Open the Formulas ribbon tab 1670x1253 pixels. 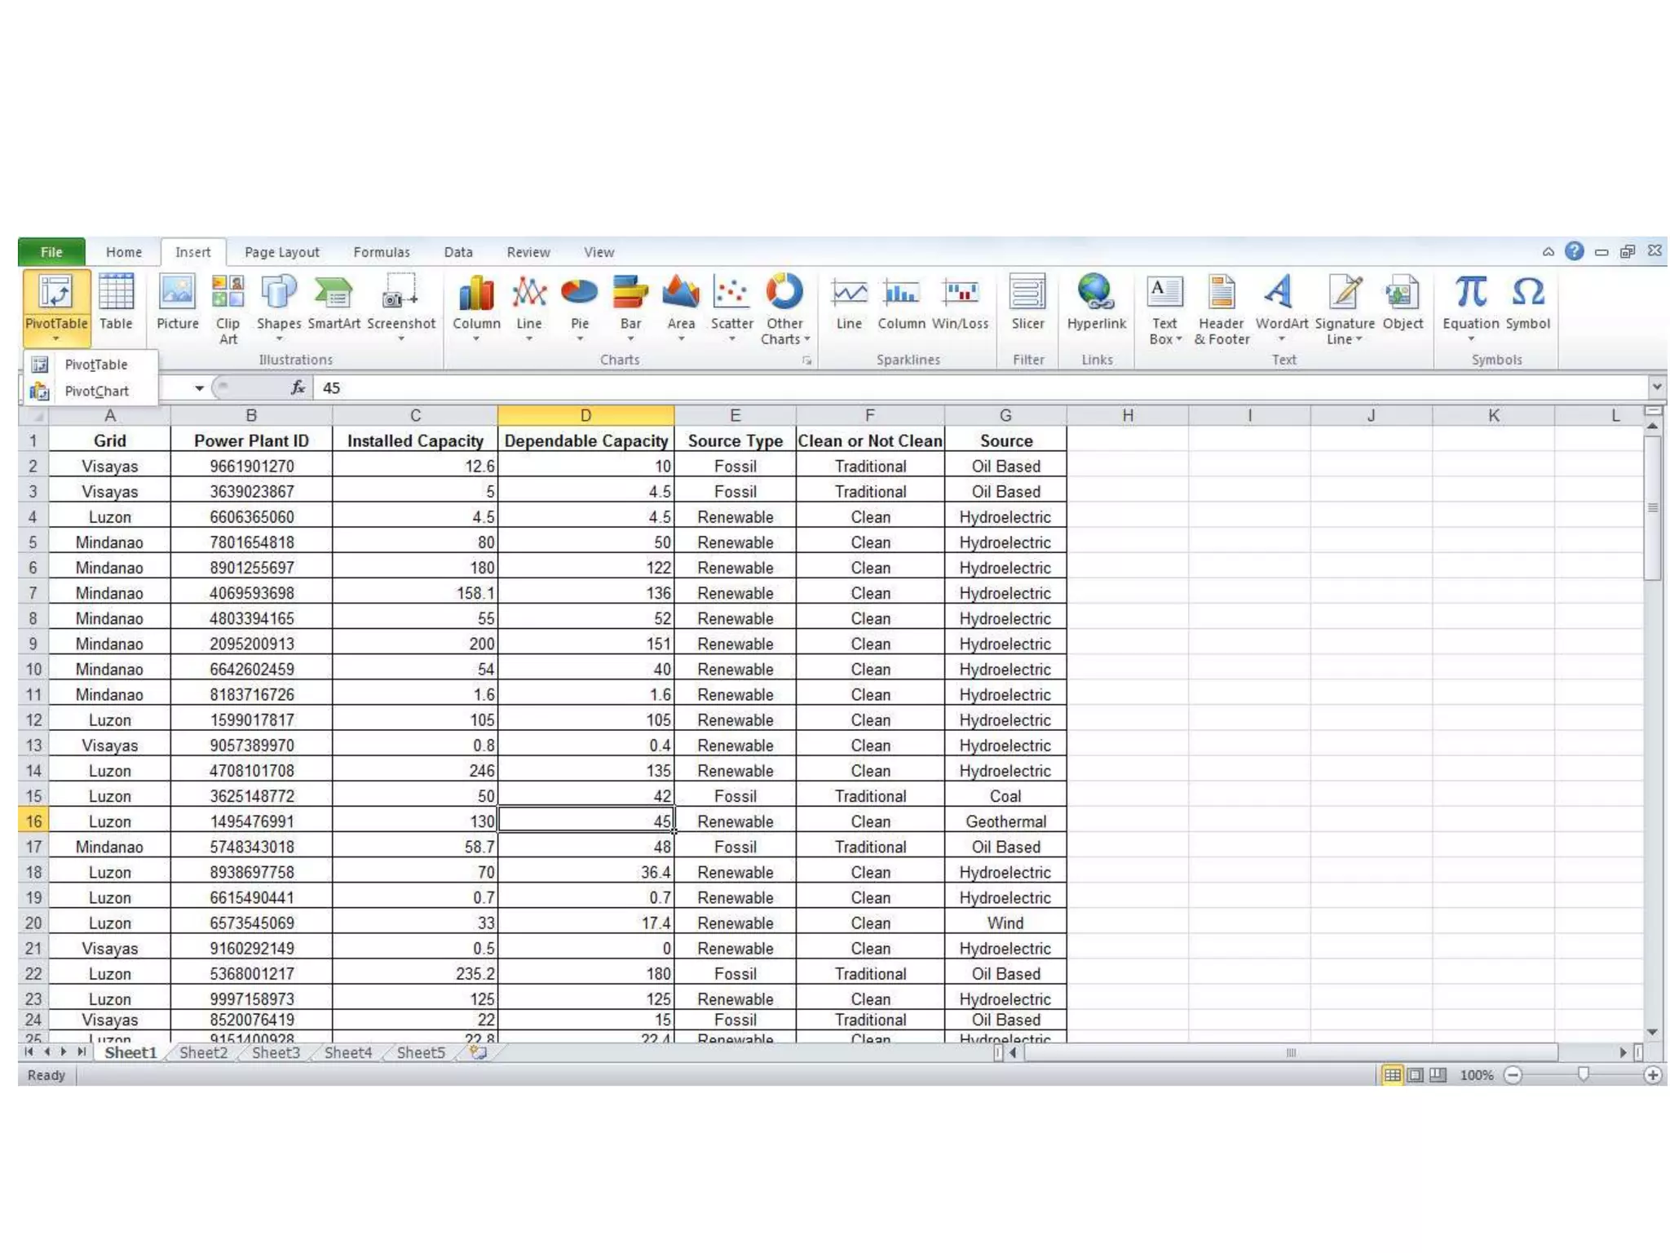click(381, 252)
